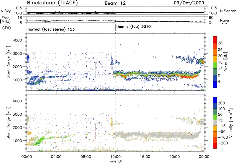Click the solid line sample under 'N.Sky' legend
The image size is (236, 163).
coord(6,14)
